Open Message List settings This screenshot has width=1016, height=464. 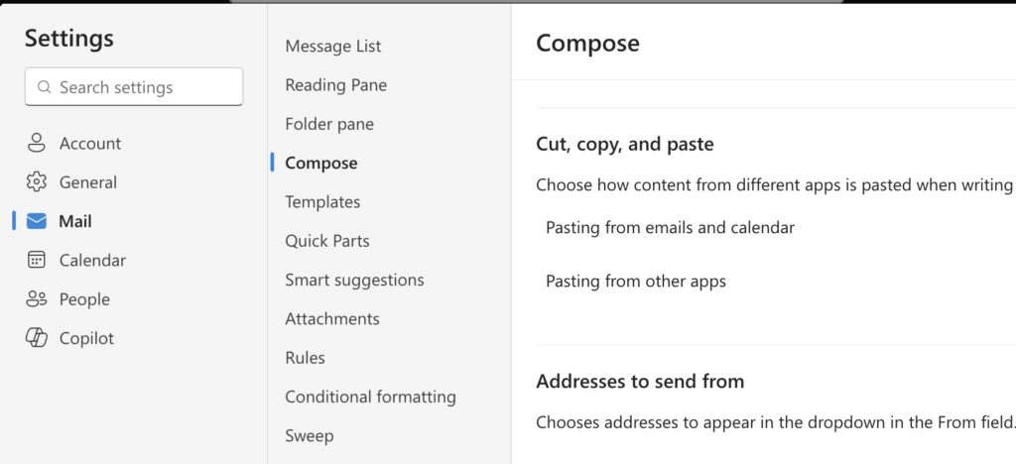coord(333,46)
